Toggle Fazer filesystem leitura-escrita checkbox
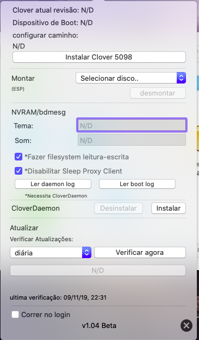 click(18, 157)
